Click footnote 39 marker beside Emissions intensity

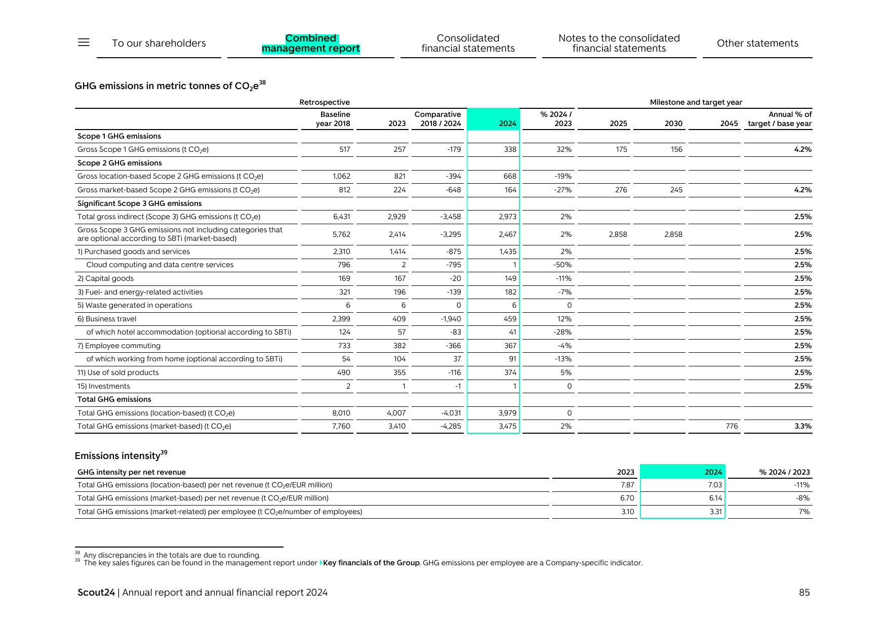tap(164, 452)
